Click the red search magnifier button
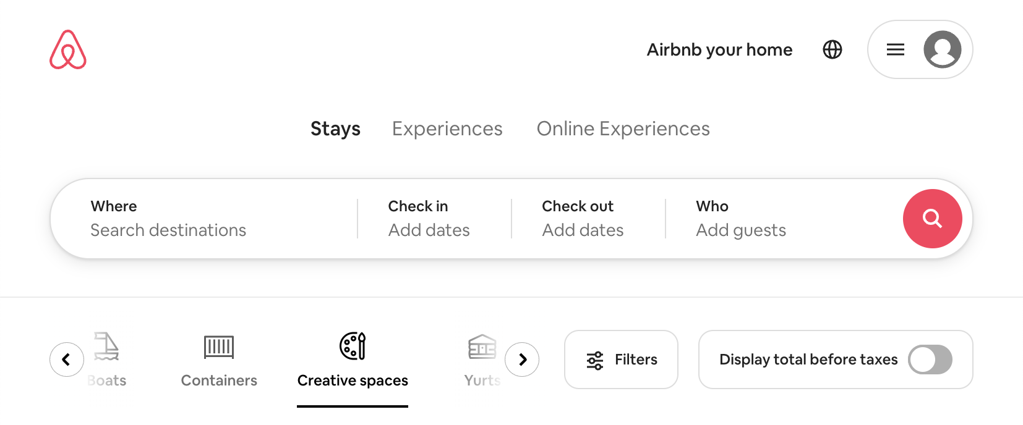The image size is (1023, 425). coord(932,219)
